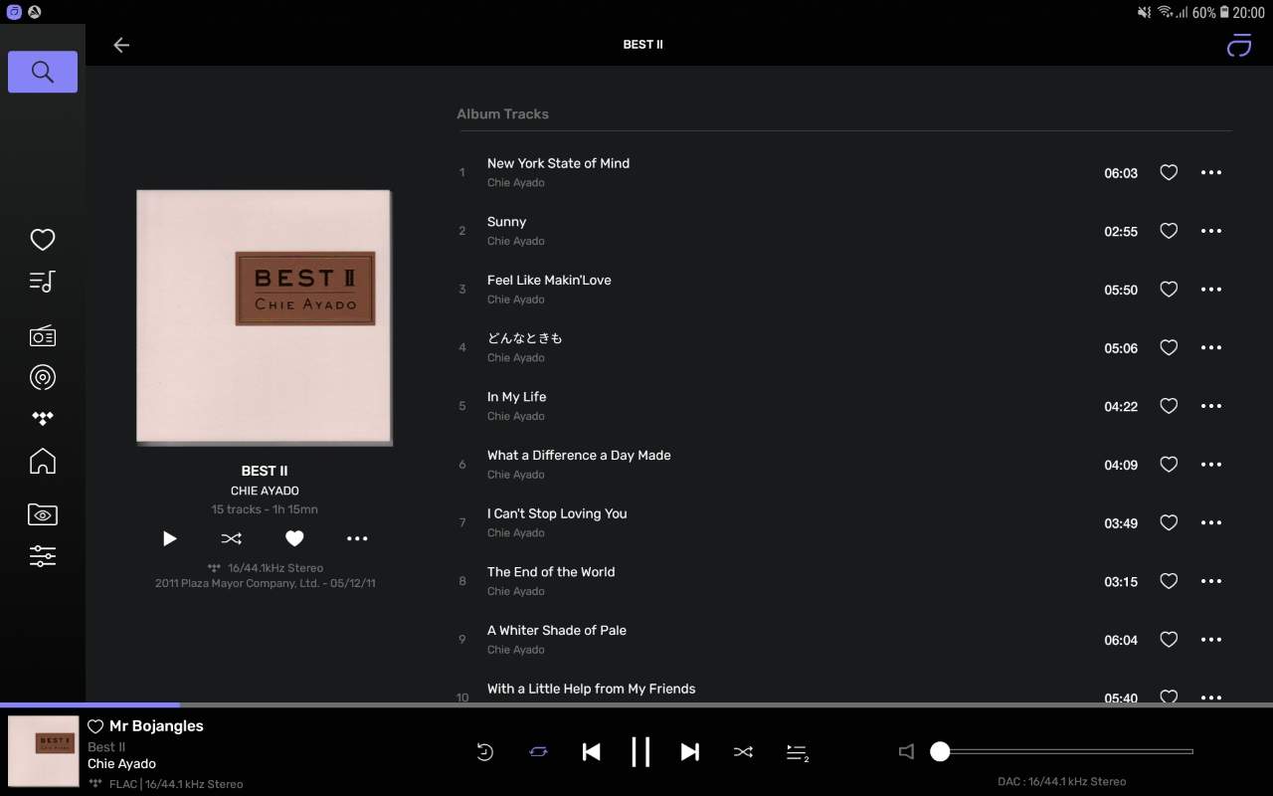
Task: Open Favorites heart in left sidebar
Action: tap(43, 240)
